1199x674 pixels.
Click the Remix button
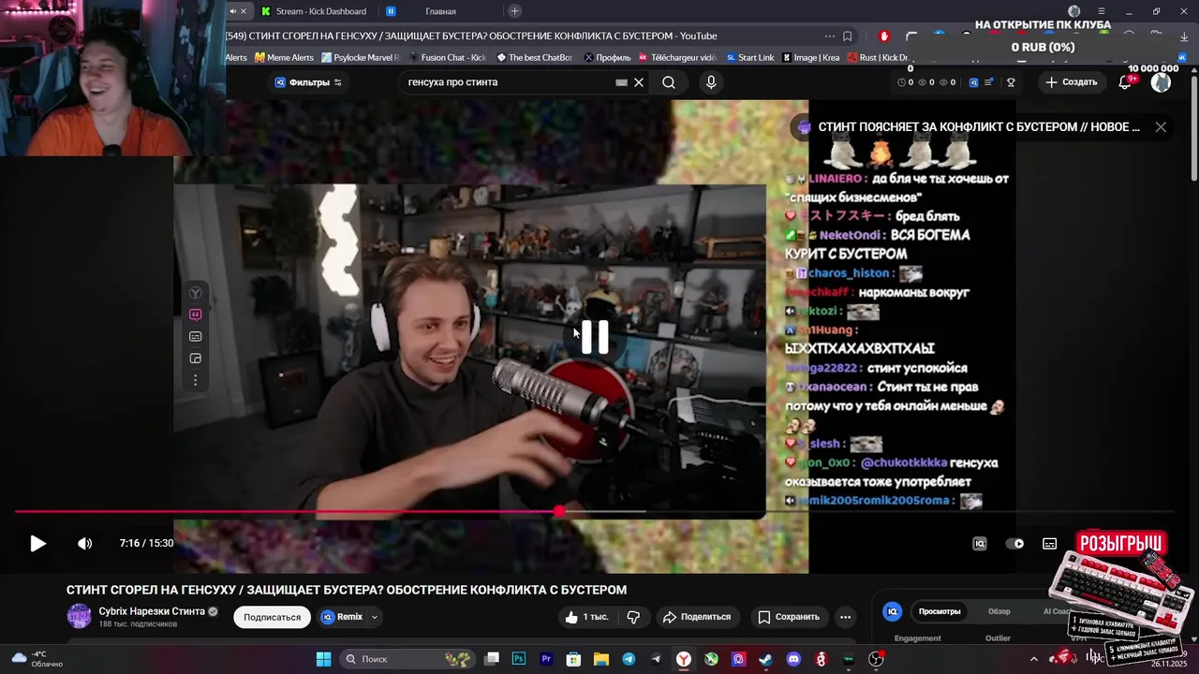[x=342, y=617]
